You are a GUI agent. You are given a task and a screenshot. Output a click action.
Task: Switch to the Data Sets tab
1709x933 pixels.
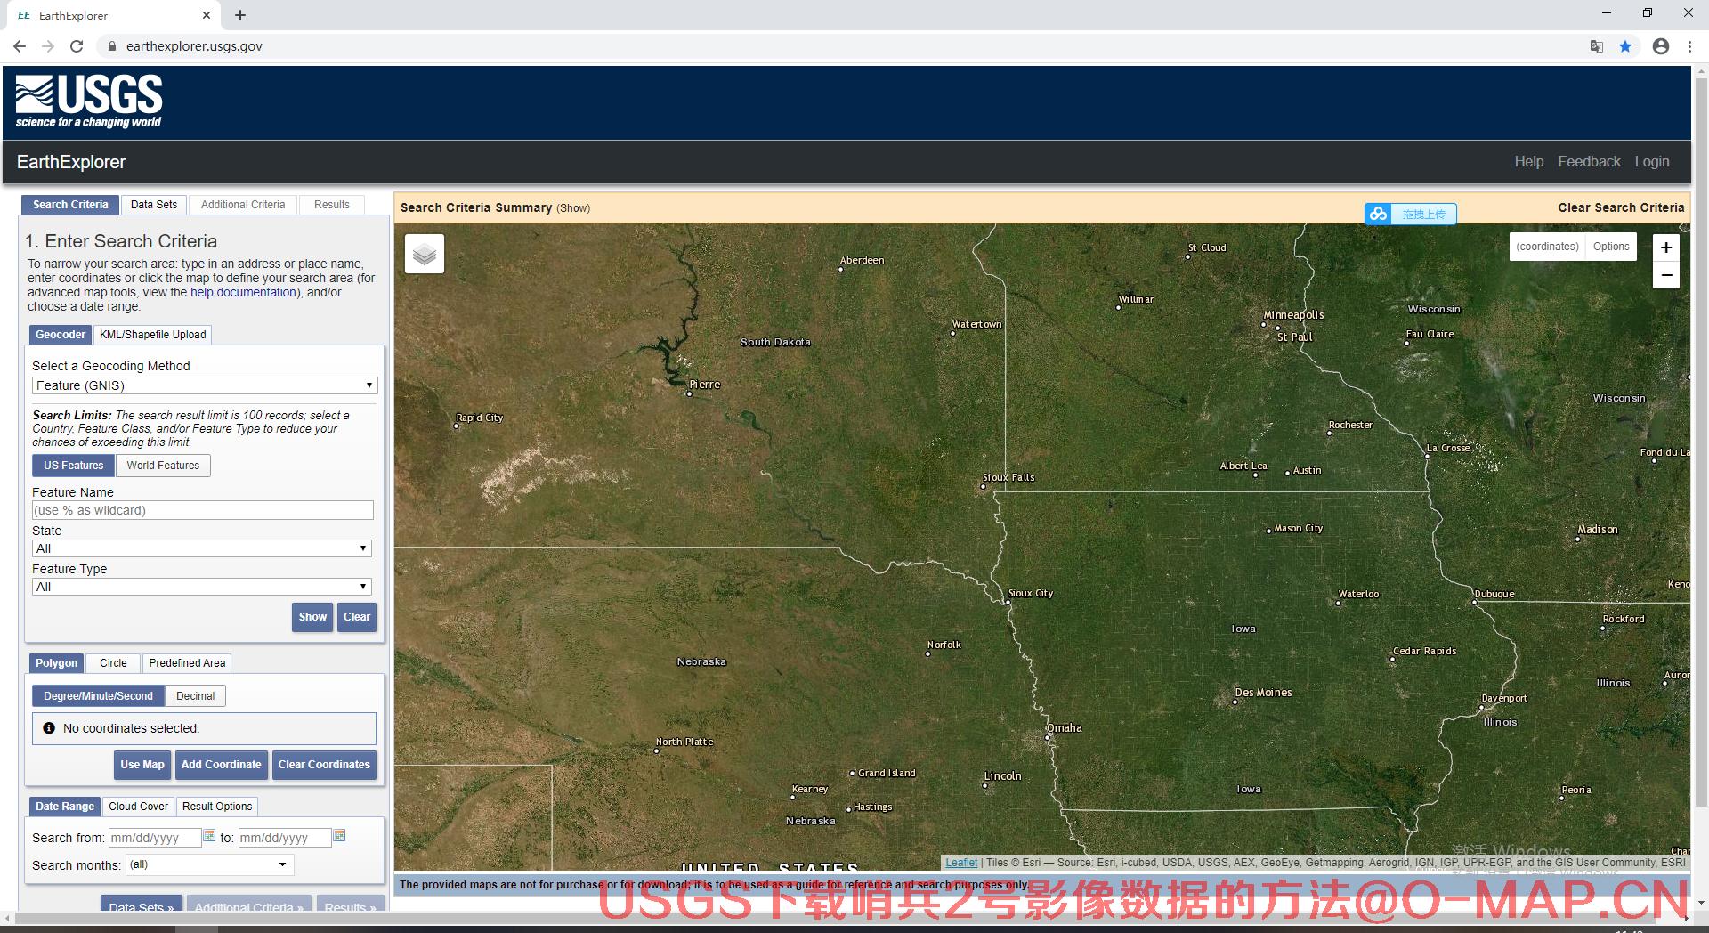coord(154,205)
